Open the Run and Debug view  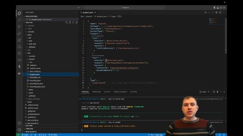(19, 33)
